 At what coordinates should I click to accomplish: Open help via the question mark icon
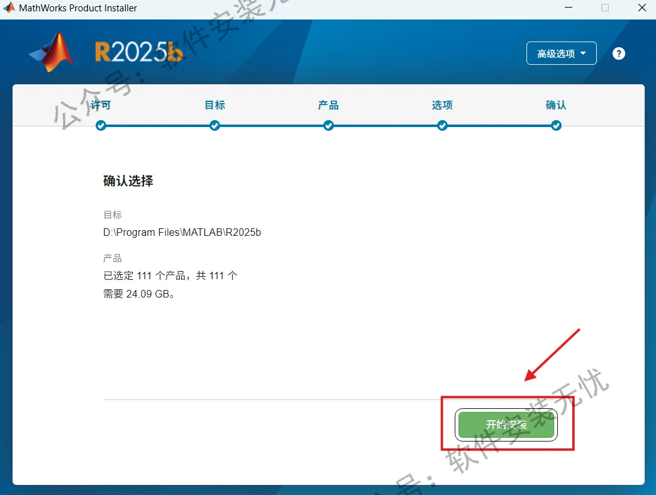coord(618,53)
